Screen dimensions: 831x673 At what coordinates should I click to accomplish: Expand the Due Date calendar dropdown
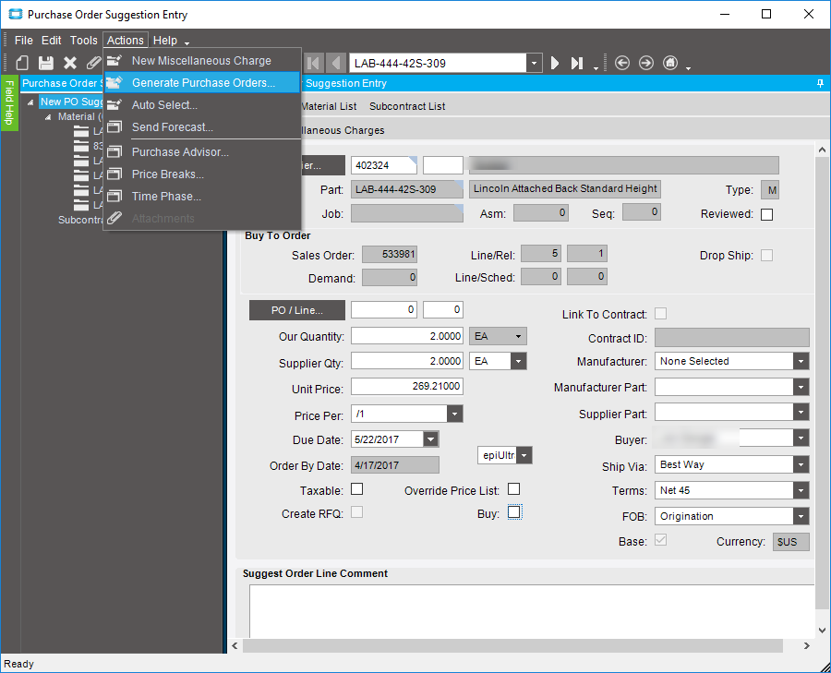click(x=430, y=439)
